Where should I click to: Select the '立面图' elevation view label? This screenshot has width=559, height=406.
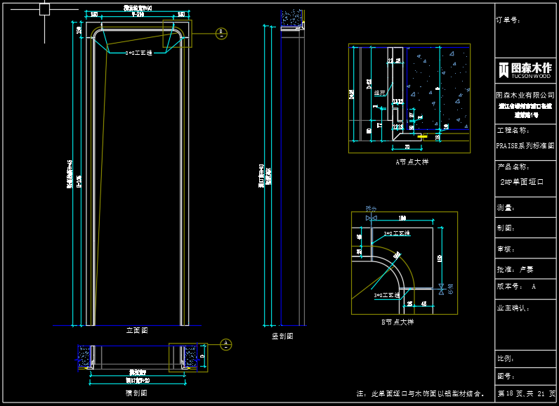point(136,329)
